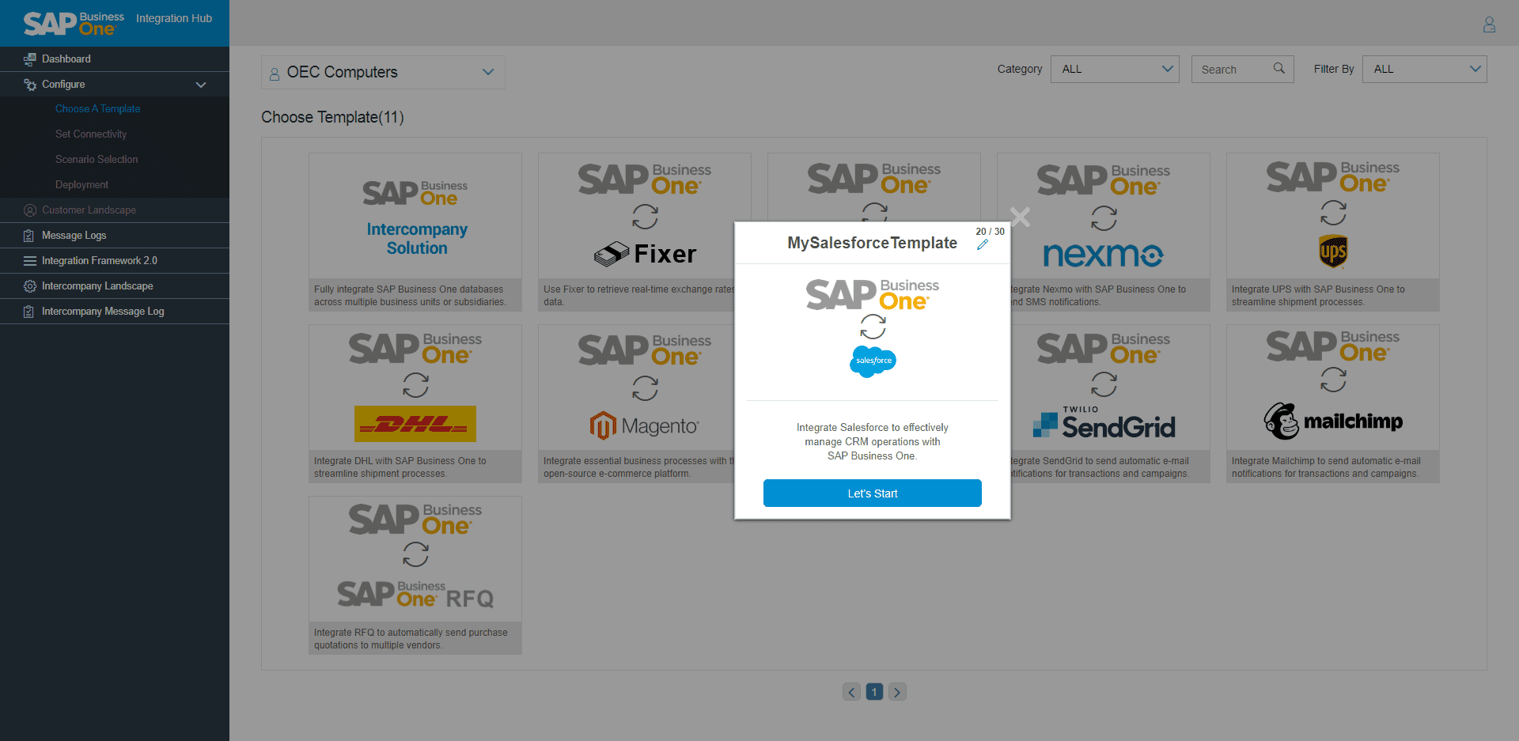Select Set Connectivity in the sidebar
The height and width of the screenshot is (741, 1519).
pyautogui.click(x=91, y=134)
